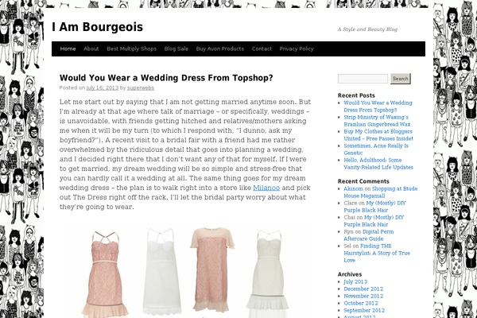Open the Privacy Policy page
477x318 pixels.
point(297,48)
